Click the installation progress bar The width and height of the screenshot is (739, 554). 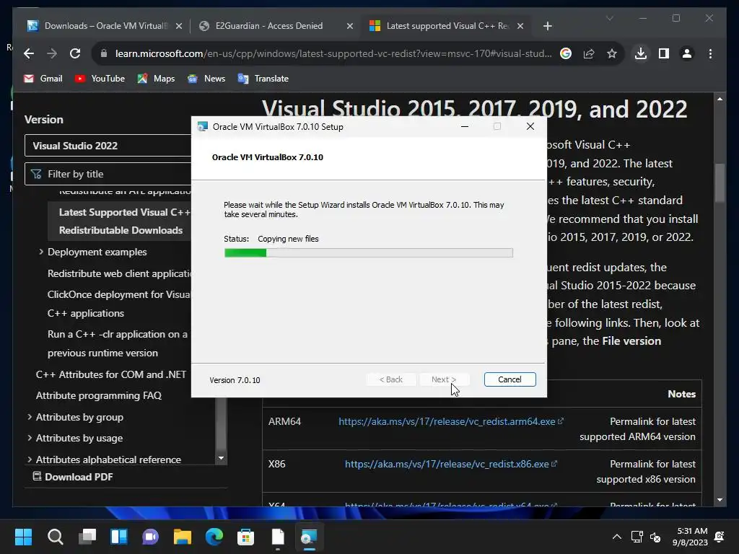(x=369, y=253)
